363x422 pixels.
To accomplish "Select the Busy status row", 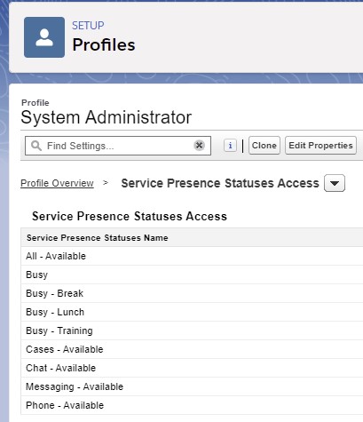I will click(x=192, y=275).
